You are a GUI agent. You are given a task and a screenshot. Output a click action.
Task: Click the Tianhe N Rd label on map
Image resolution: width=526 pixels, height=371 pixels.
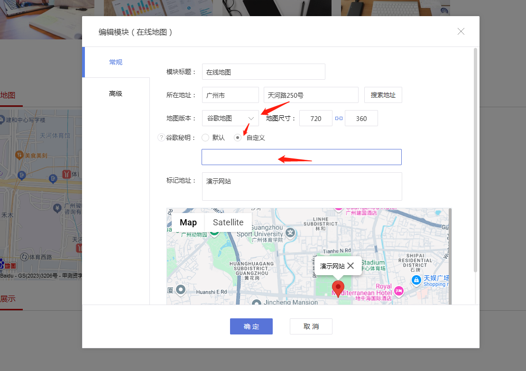pyautogui.click(x=337, y=251)
